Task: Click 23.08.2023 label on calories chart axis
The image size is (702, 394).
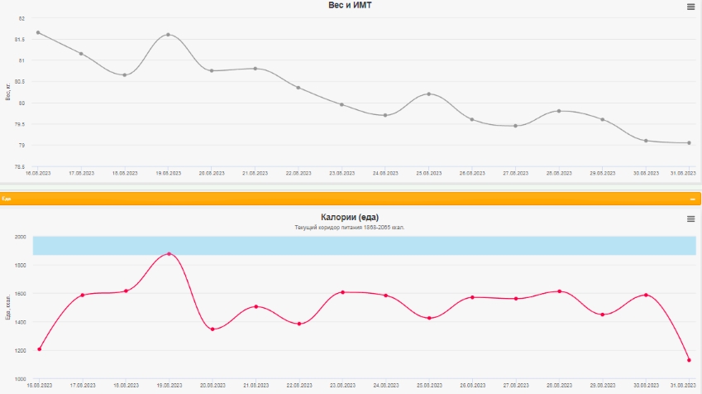Action: click(343, 385)
